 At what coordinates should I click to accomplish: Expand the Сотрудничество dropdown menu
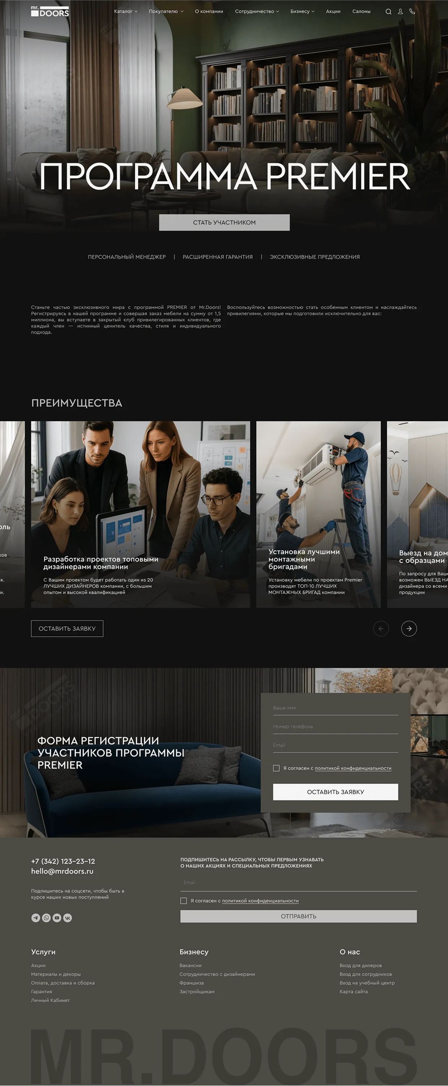[x=257, y=11]
